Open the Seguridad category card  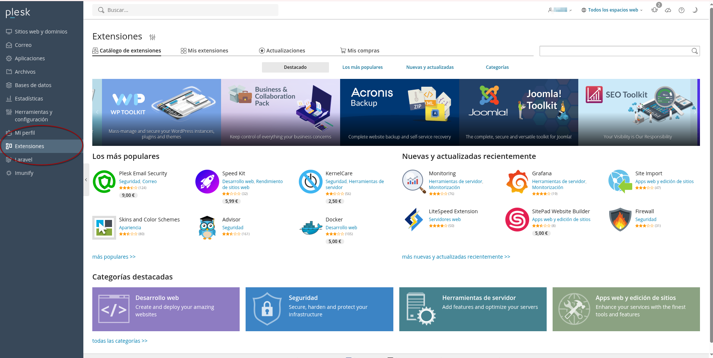[x=319, y=309]
